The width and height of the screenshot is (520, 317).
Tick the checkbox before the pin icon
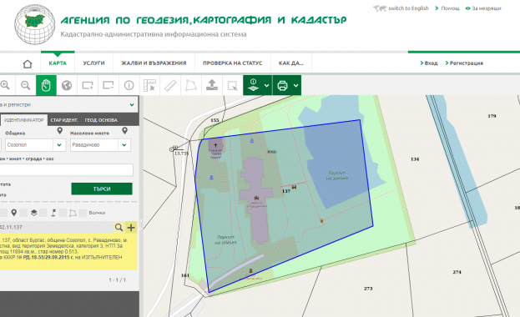point(3,213)
